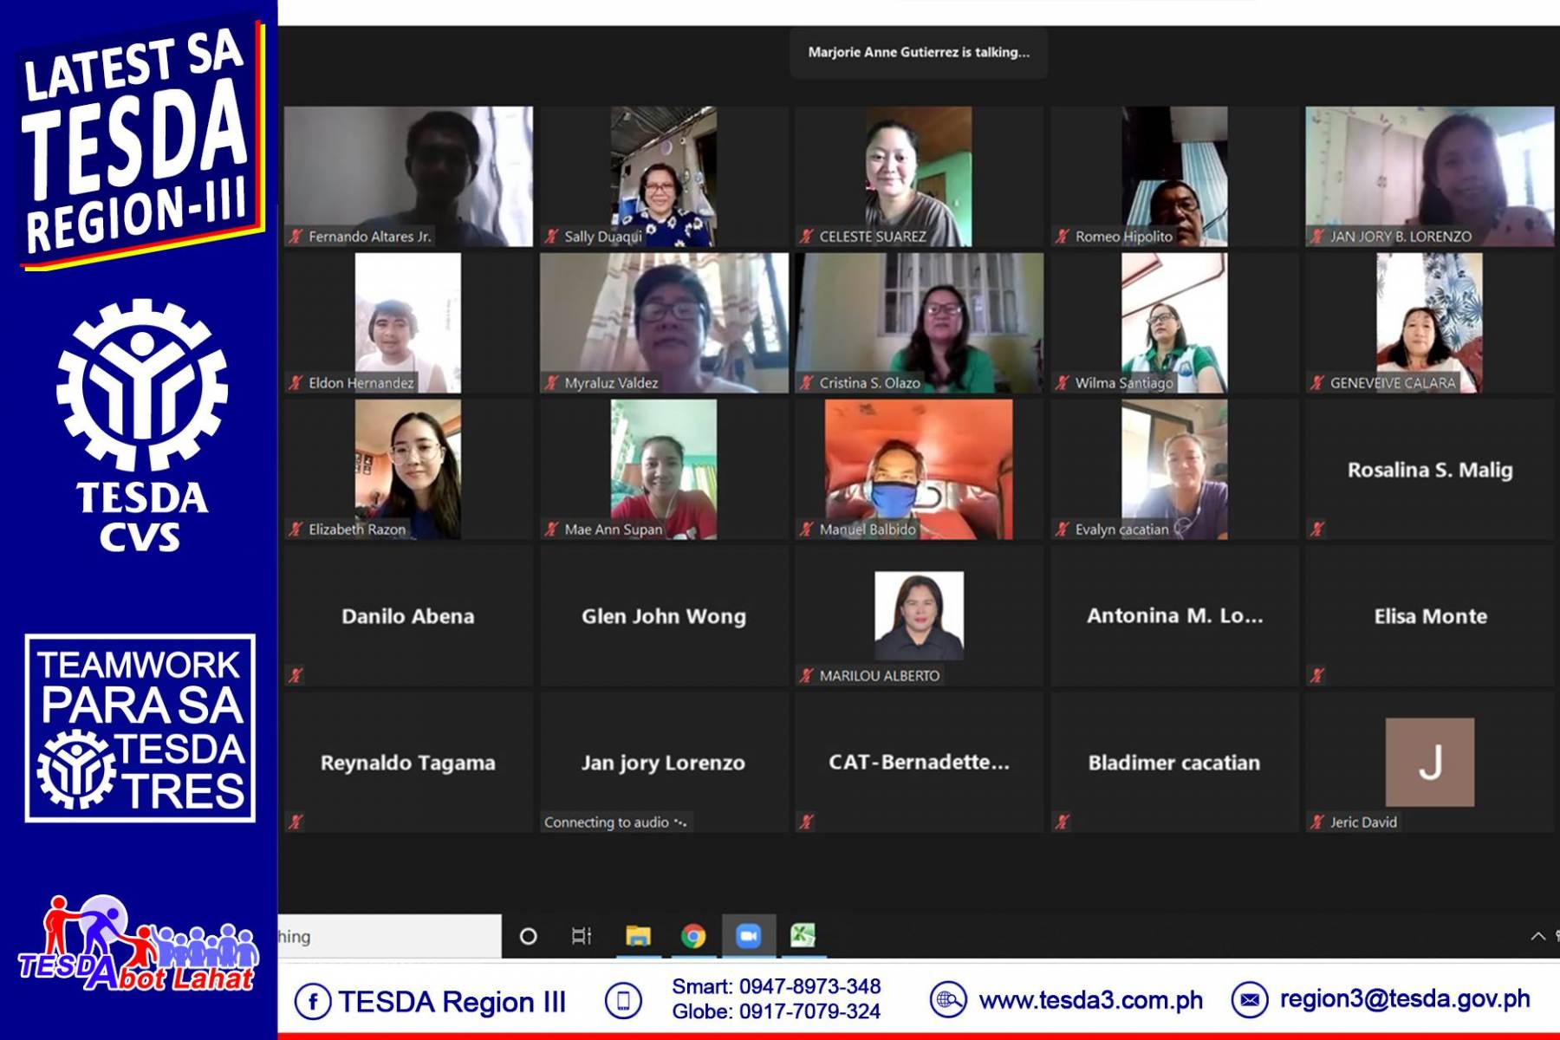
Task: Select Eldon Hernandez video tile
Action: tap(408, 323)
